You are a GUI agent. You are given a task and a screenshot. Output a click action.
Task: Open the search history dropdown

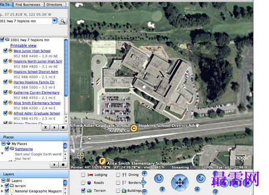pyautogui.click(x=54, y=21)
